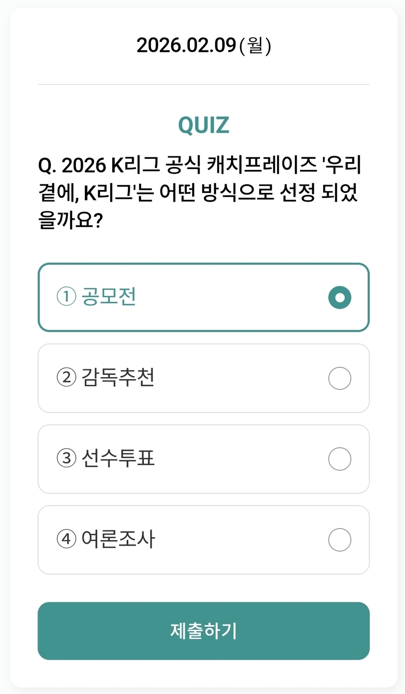Click the 공모전 answer text
Screen dimensions: 405x694
[x=109, y=297]
